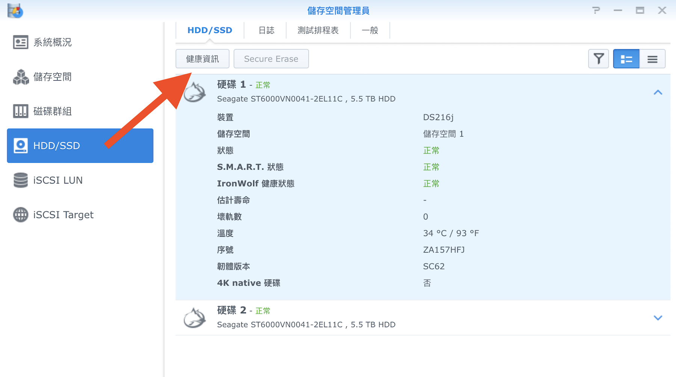This screenshot has height=377, width=676.
Task: Switch to compact list view
Action: [652, 59]
